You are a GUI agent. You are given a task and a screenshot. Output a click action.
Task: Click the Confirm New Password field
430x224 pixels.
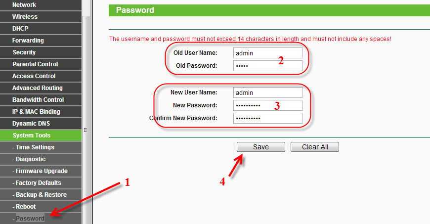268,118
